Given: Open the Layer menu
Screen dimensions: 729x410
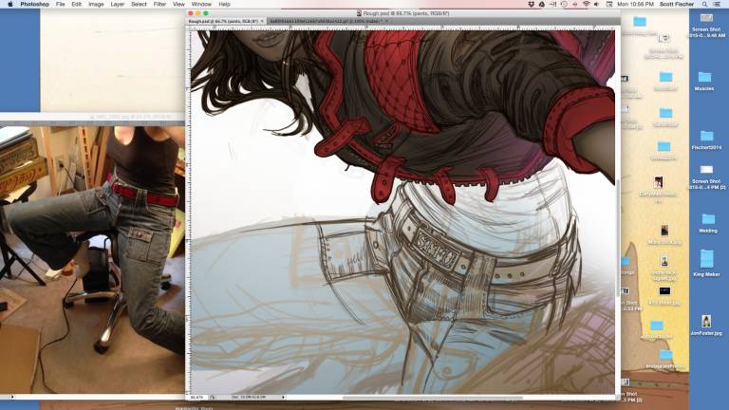Looking at the screenshot, I should click(117, 4).
